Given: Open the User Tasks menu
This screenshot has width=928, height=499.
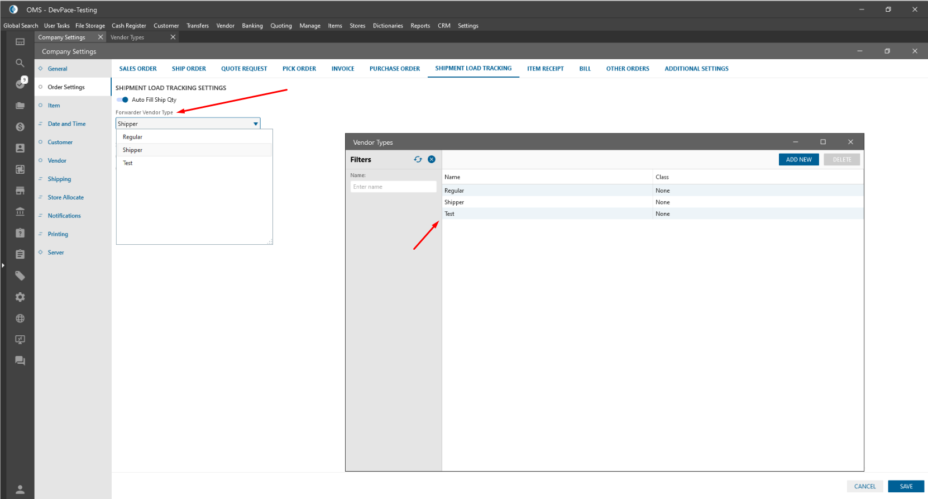Looking at the screenshot, I should (x=57, y=26).
